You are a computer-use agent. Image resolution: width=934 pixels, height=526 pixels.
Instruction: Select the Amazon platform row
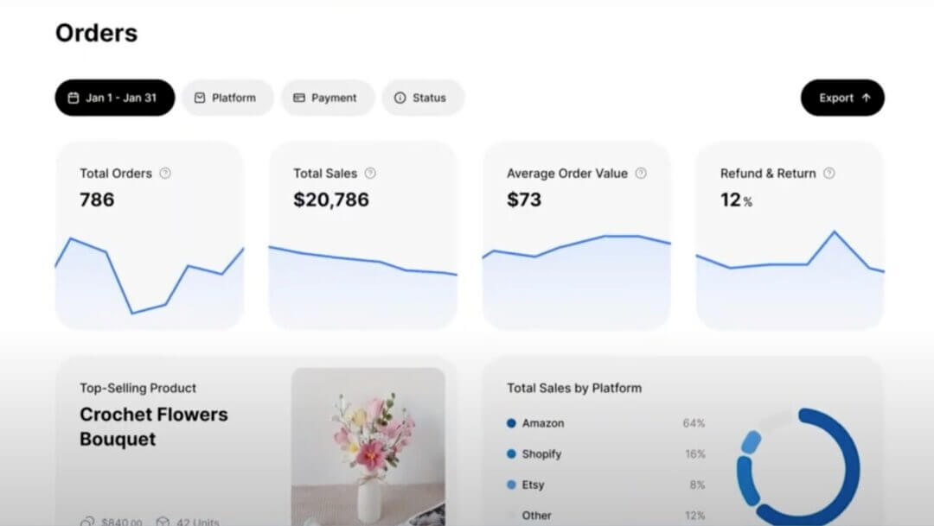point(605,423)
